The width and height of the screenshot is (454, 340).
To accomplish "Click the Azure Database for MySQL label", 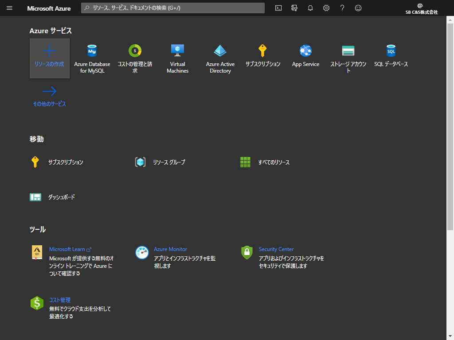I will [x=92, y=67].
